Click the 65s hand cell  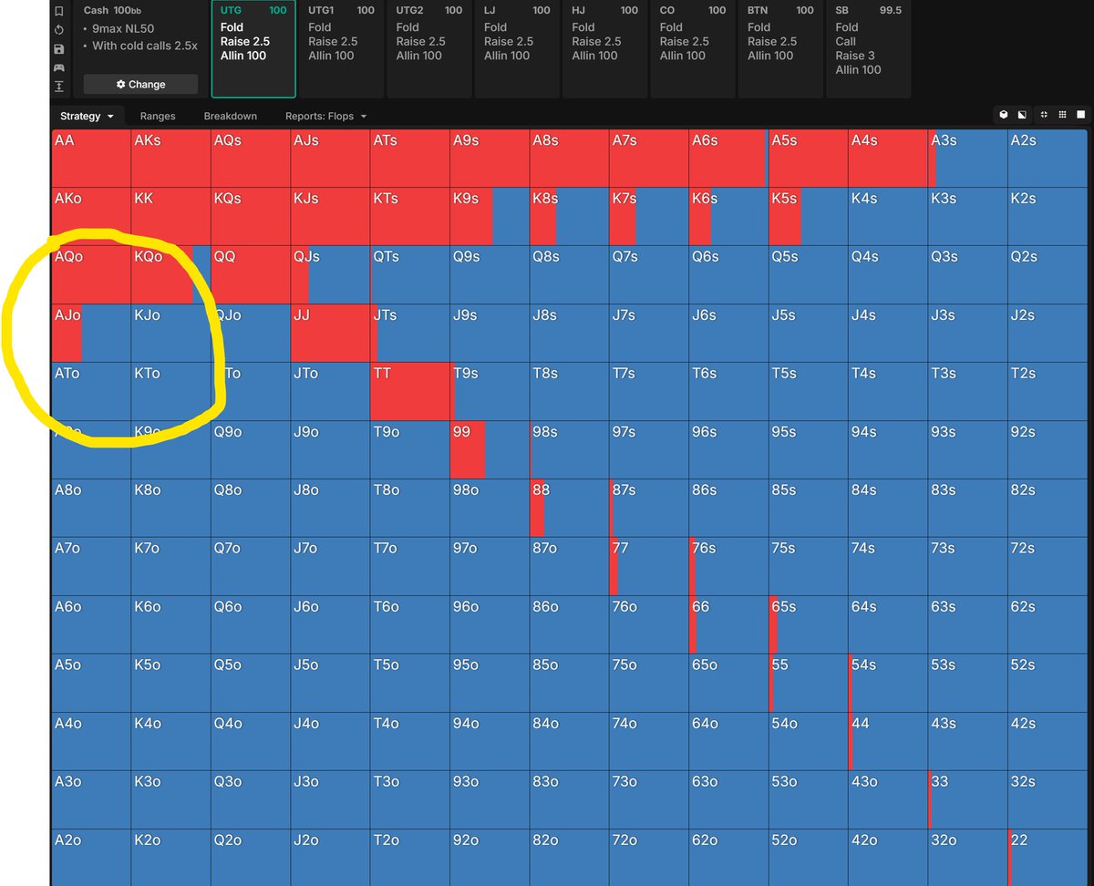tap(809, 625)
